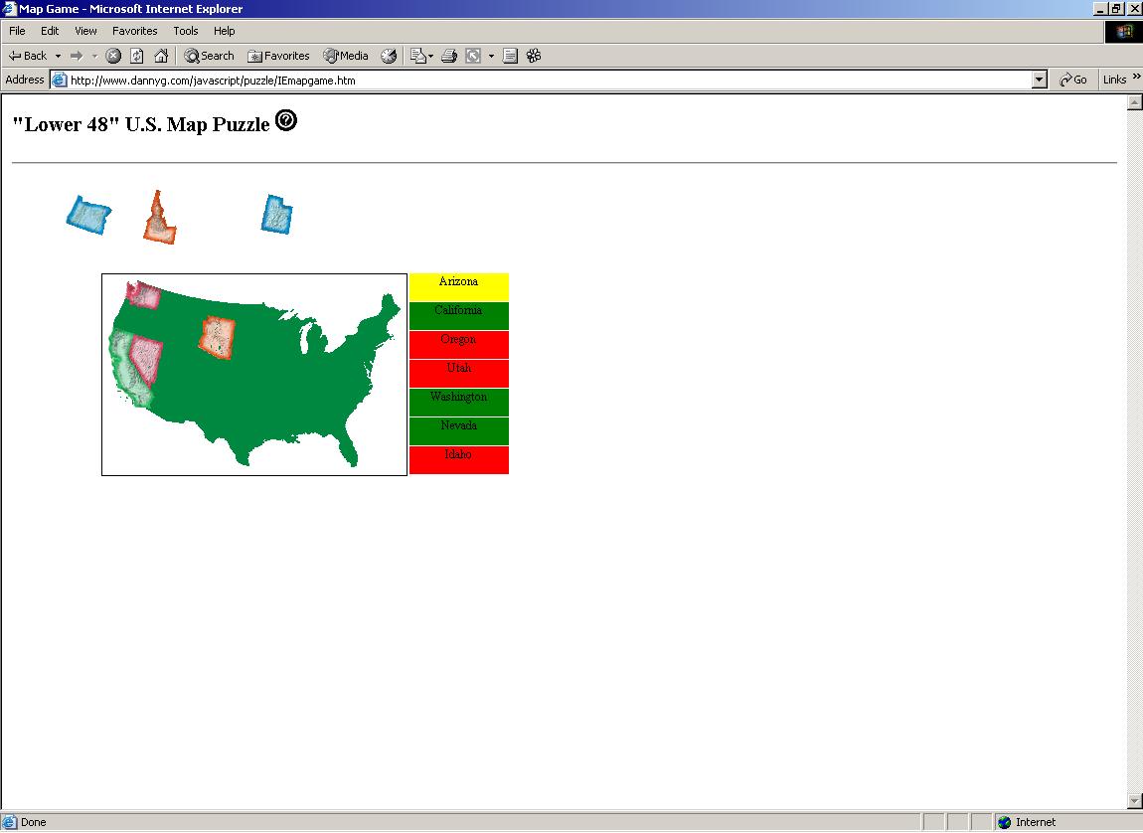The width and height of the screenshot is (1143, 833).
Task: Open the Media toolbar button
Action: point(346,56)
